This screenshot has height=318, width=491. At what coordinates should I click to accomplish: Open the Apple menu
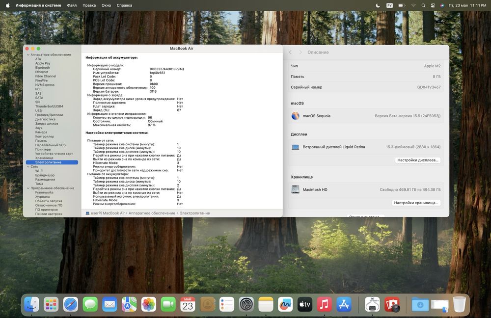(7, 5)
